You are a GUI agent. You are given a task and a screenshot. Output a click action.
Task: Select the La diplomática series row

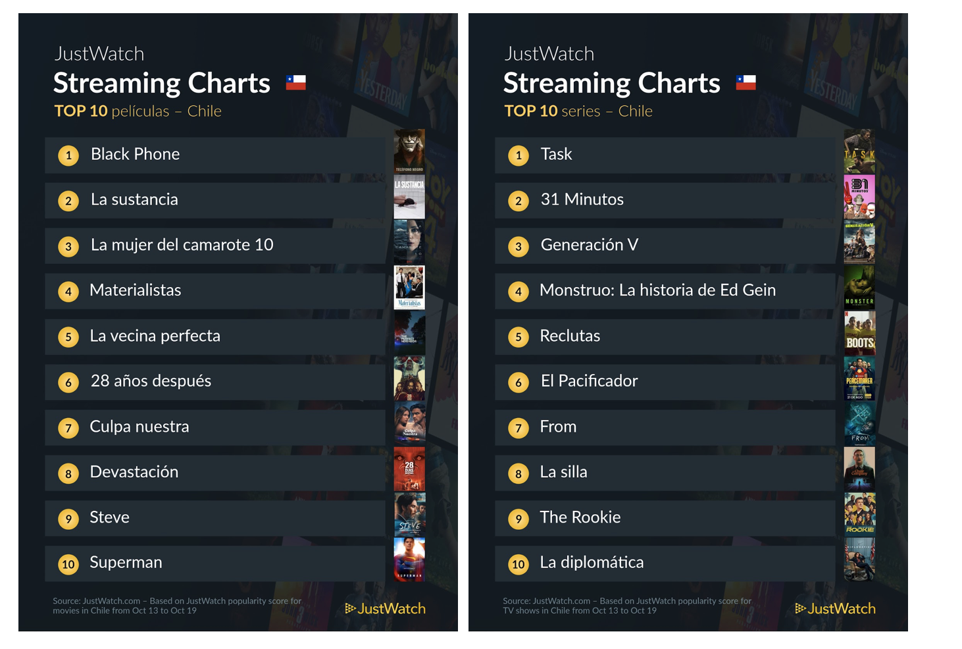[665, 563]
